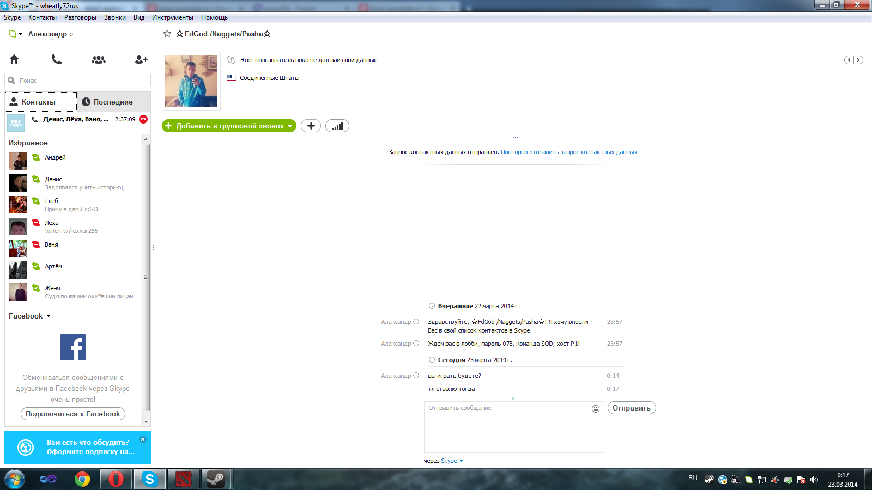
Task: Select contact Артём in favorites
Action: (x=74, y=270)
